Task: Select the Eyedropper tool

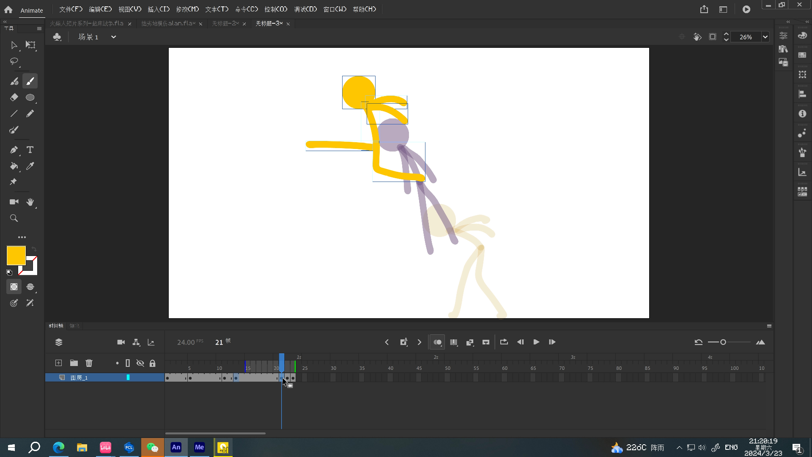Action: 30,166
